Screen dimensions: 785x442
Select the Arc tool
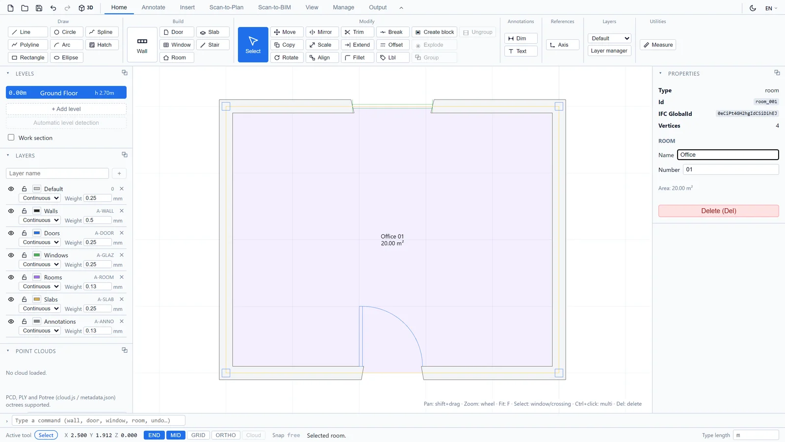pyautogui.click(x=66, y=45)
